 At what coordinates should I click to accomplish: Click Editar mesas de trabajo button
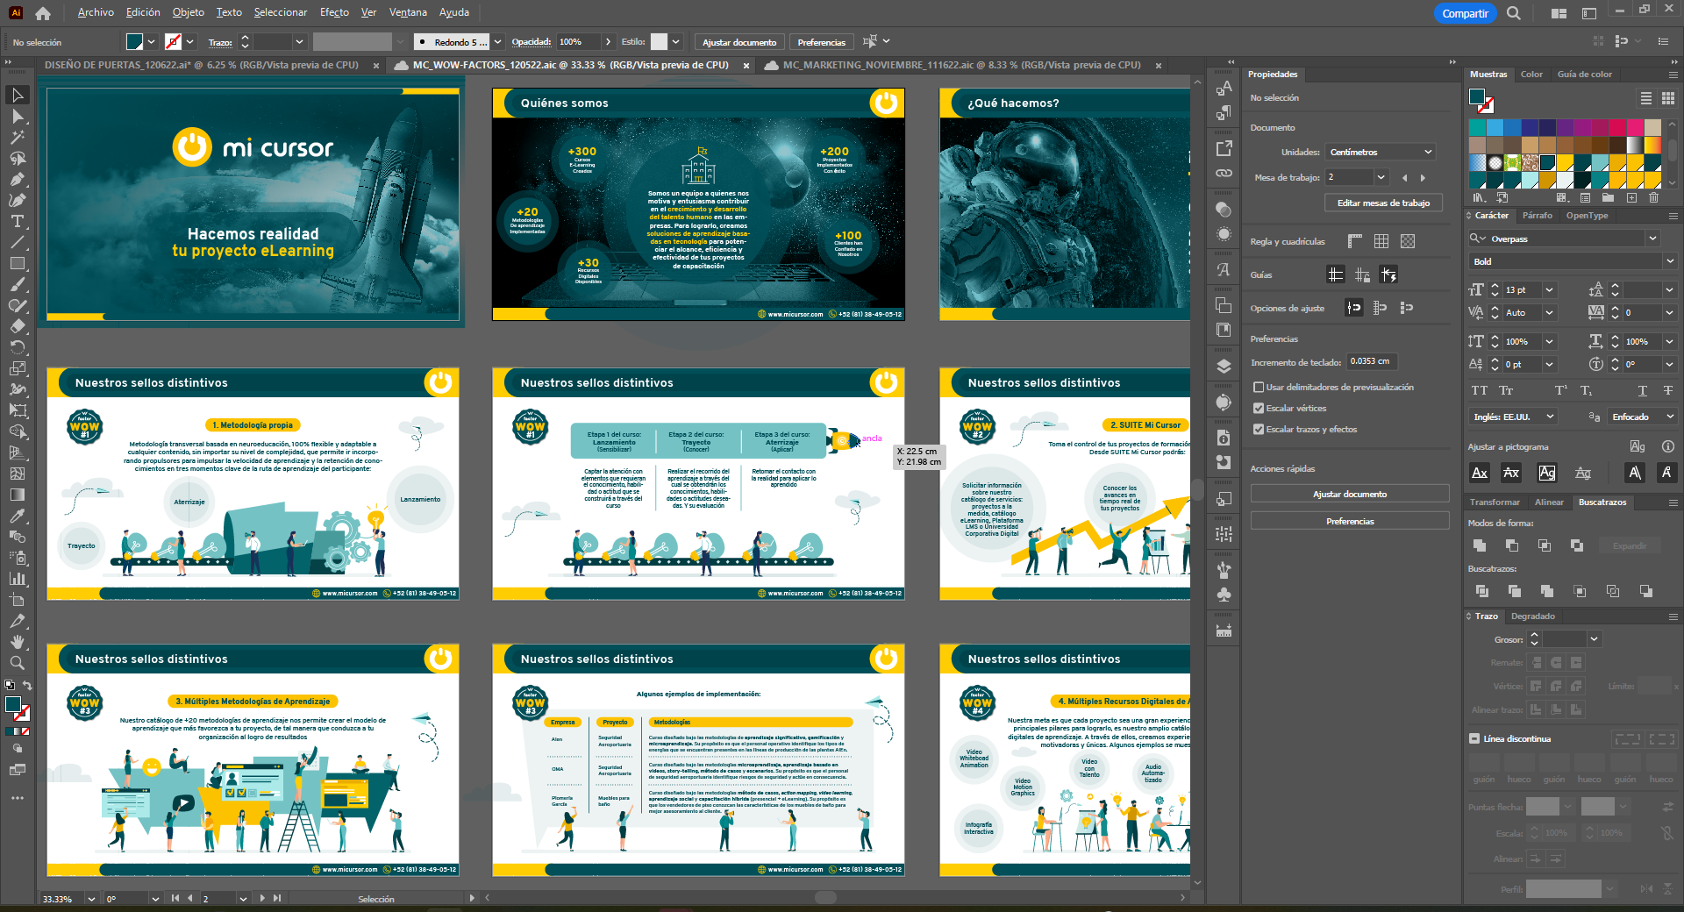coord(1383,203)
